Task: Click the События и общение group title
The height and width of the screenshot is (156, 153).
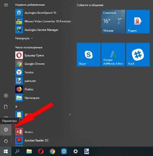Action: click(x=90, y=5)
